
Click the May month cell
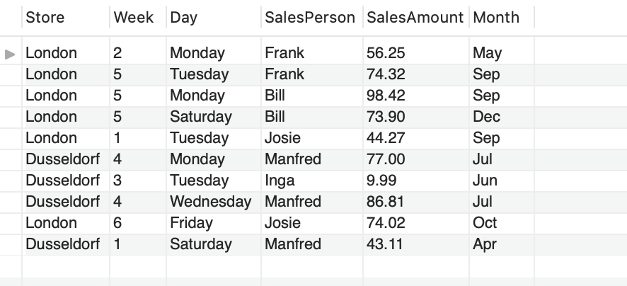(x=502, y=53)
